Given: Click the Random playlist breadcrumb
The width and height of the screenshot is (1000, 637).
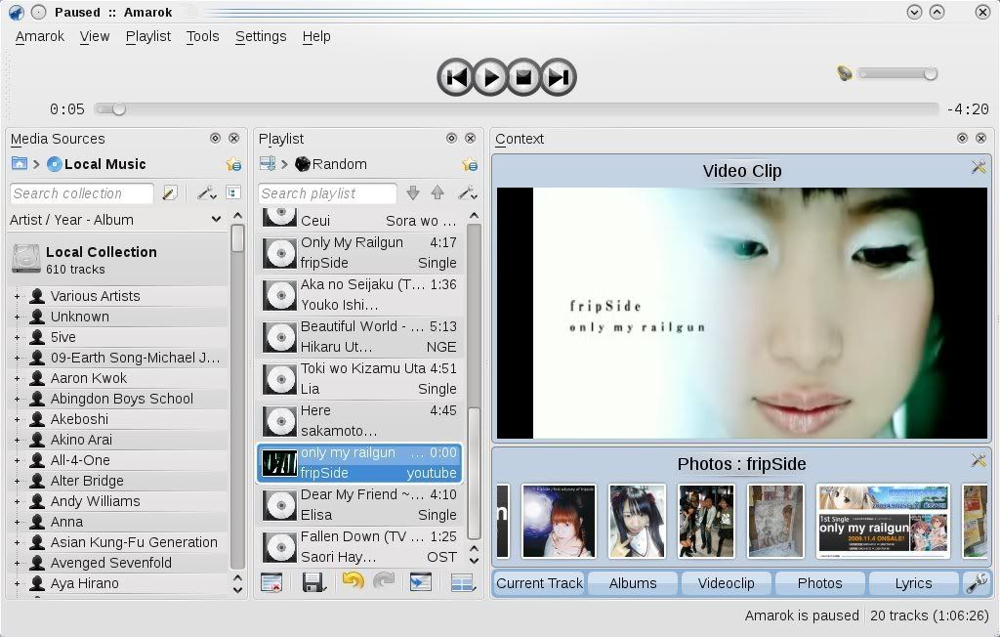Looking at the screenshot, I should (x=332, y=164).
